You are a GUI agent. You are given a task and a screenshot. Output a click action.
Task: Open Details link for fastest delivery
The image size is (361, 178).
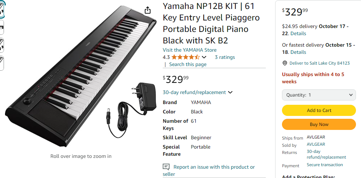pos(298,52)
